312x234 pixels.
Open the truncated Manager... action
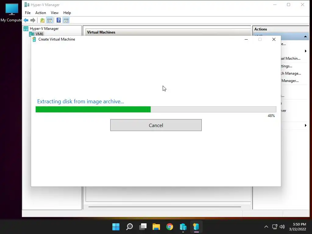pos(290,81)
